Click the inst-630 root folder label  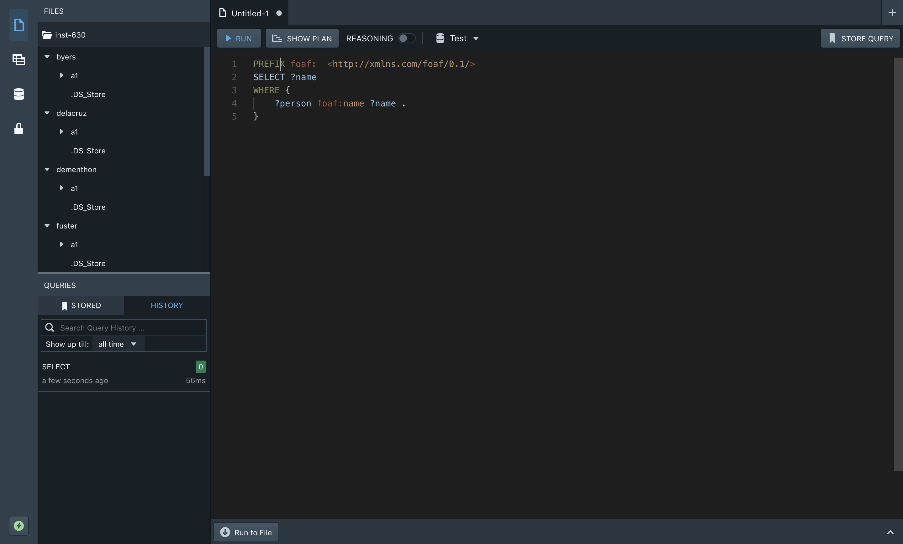(70, 35)
